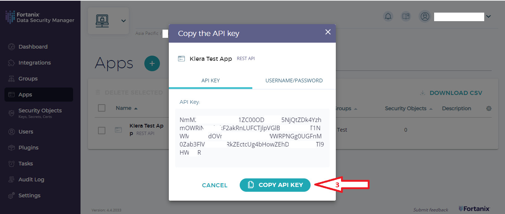Image resolution: width=505 pixels, height=214 pixels.
Task: Click the Asia Pacific breadcrumb
Action: (147, 33)
